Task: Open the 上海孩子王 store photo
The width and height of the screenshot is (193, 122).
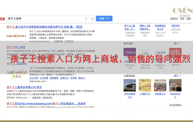Action: (x=145, y=85)
